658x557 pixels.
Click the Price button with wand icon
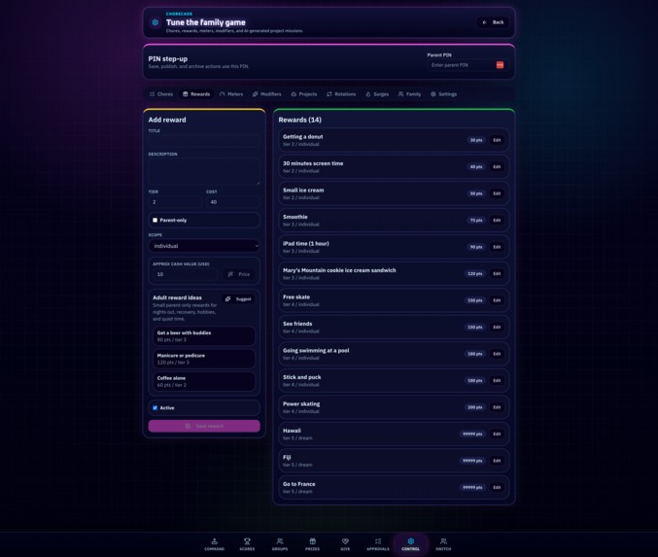click(x=238, y=274)
